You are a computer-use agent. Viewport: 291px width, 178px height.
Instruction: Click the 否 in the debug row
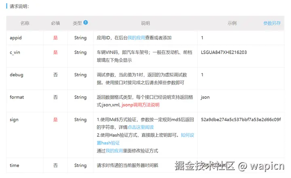pyautogui.click(x=55, y=75)
